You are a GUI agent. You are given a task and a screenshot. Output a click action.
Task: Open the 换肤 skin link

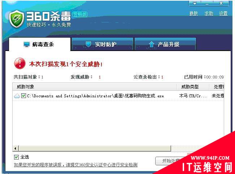[x=193, y=13]
